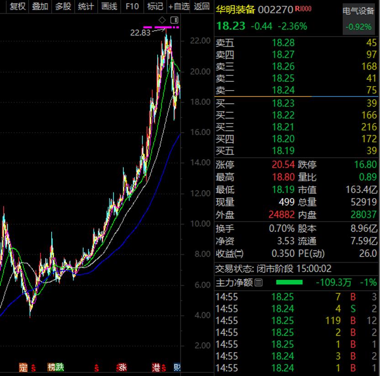Click the red 涨 event marker

(121, 367)
